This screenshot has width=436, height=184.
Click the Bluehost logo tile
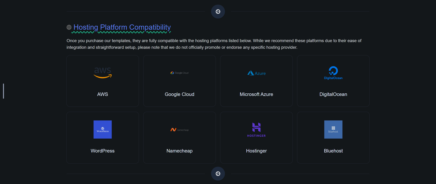(333, 130)
